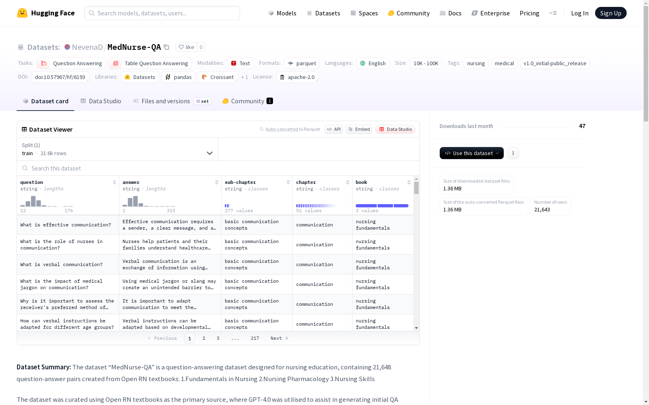The height and width of the screenshot is (405, 649).
Task: Open the Files and versions tab
Action: pyautogui.click(x=172, y=101)
